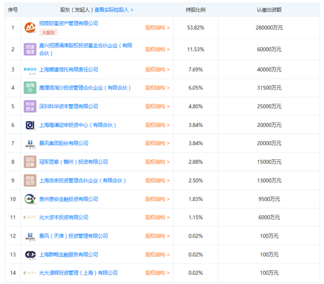View 股权结构 for 光大浸辉投资管理
Image resolution: width=324 pixels, height=284 pixels.
[157, 273]
